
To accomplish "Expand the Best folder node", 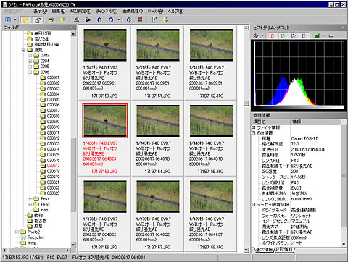I will tap(30, 199).
